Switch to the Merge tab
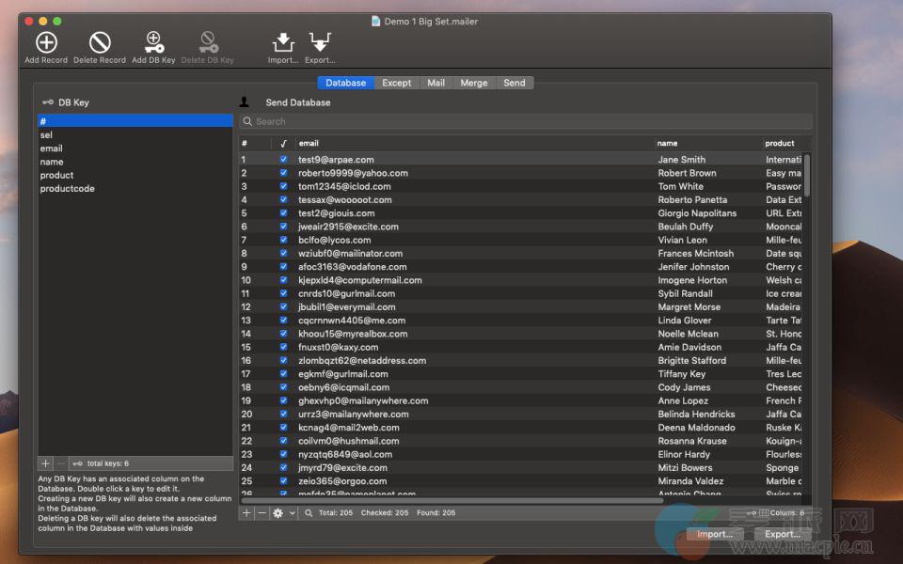 click(x=474, y=83)
